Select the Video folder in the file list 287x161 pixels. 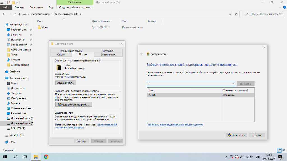[45, 27]
